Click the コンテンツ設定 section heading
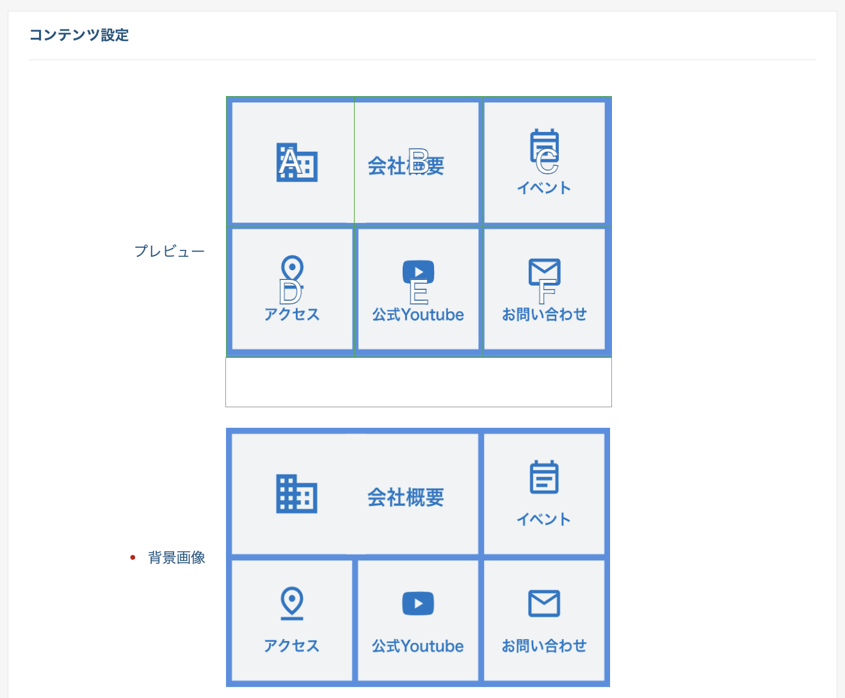 [x=79, y=35]
